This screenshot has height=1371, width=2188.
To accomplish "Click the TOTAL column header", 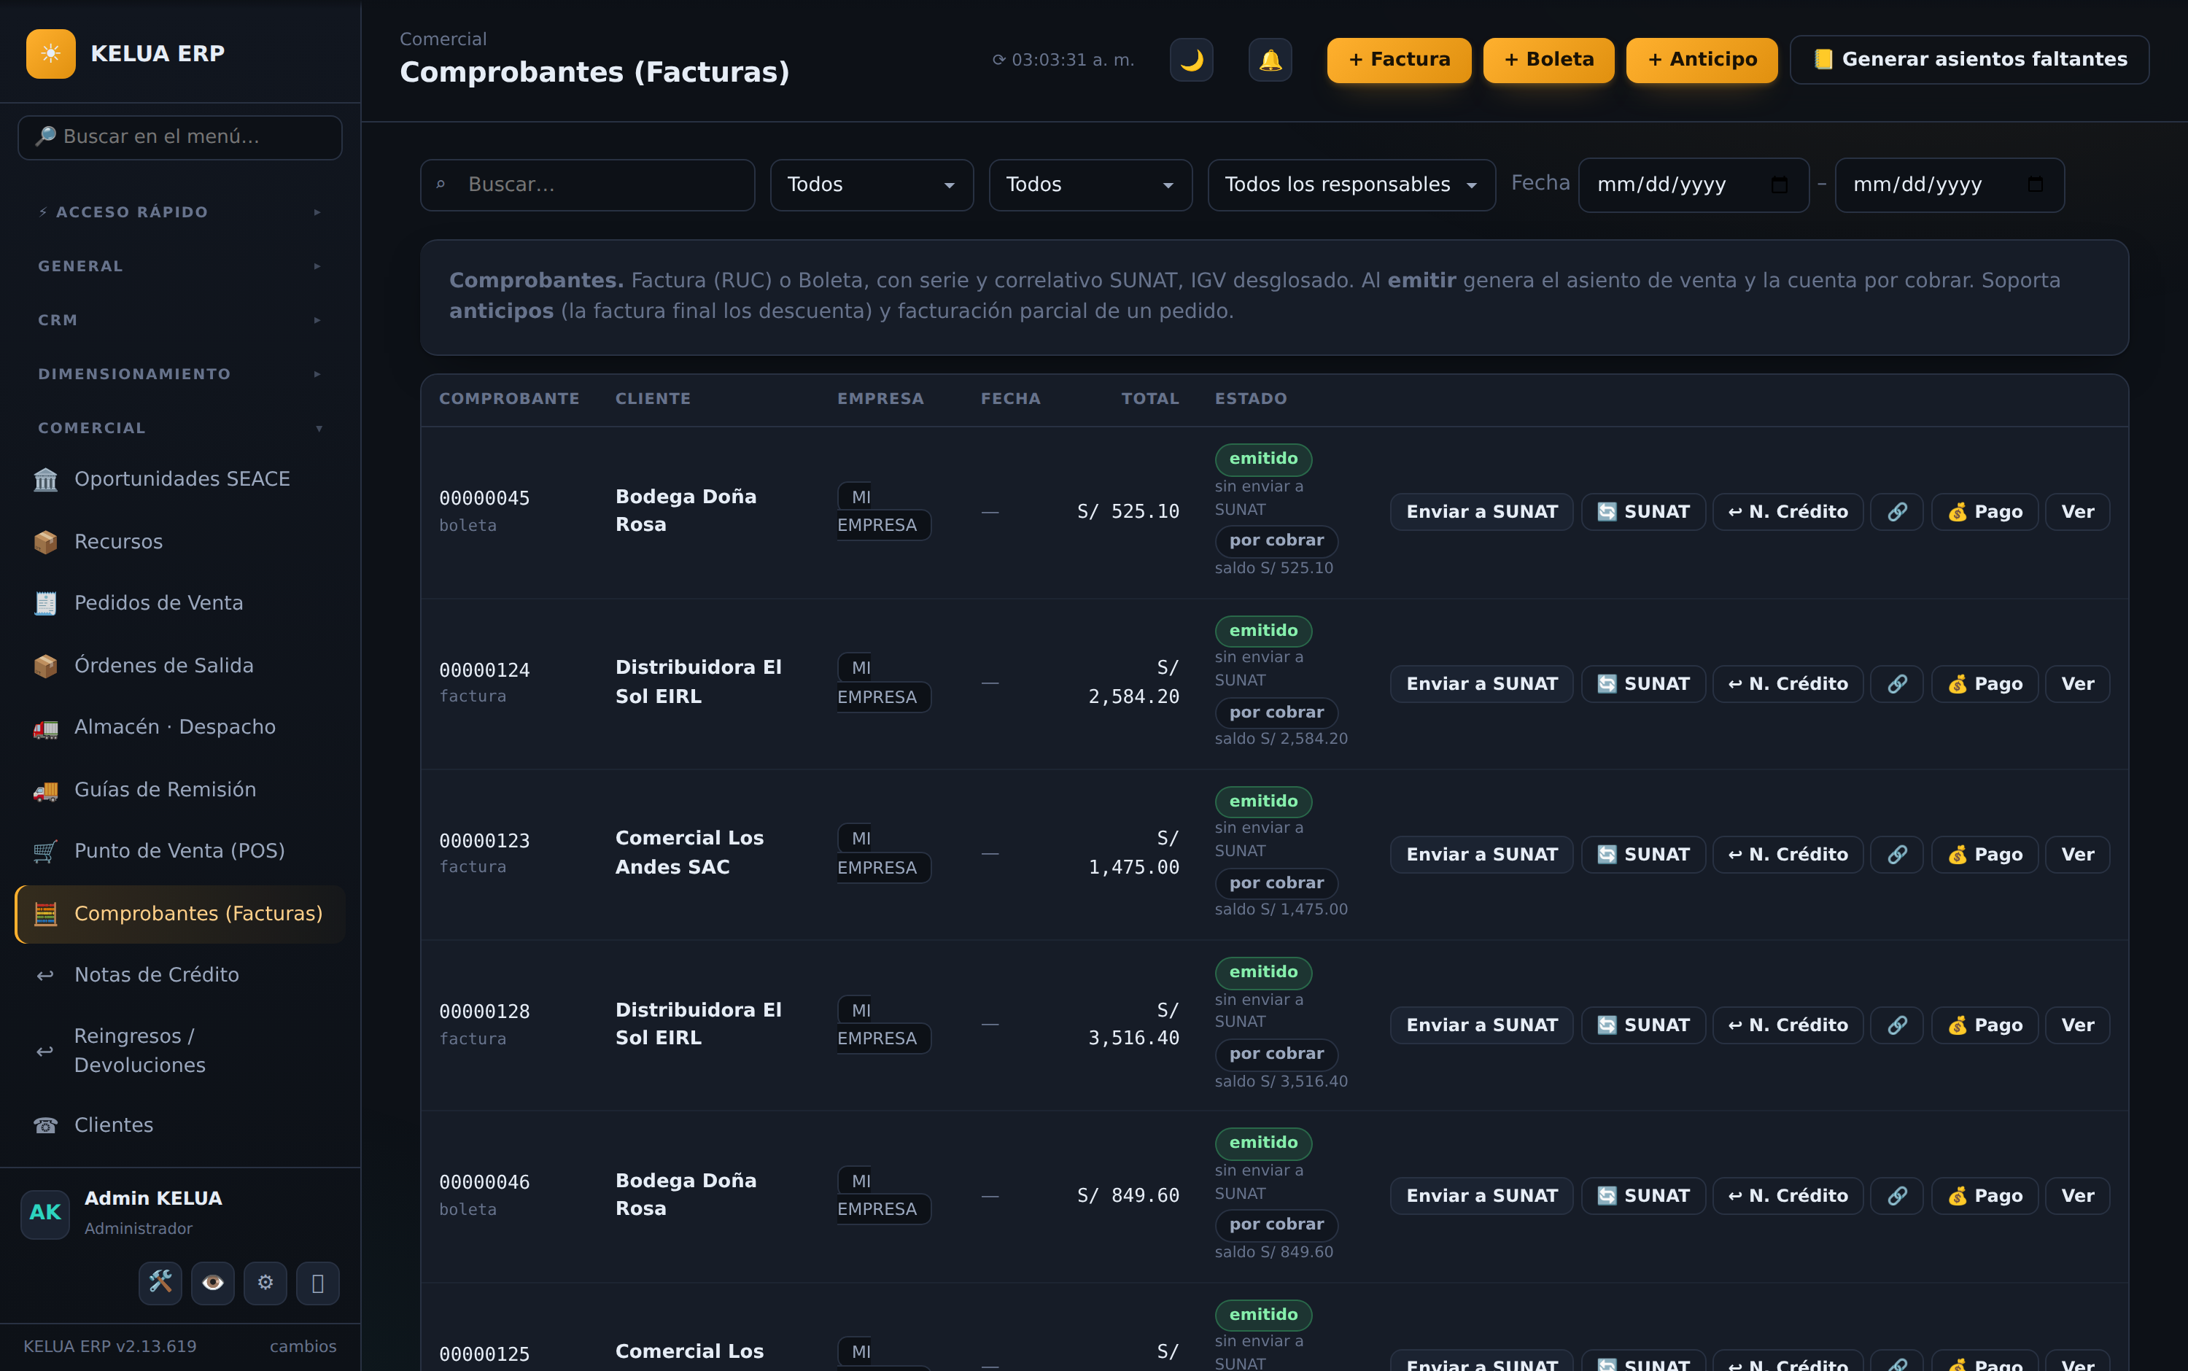I will point(1149,399).
